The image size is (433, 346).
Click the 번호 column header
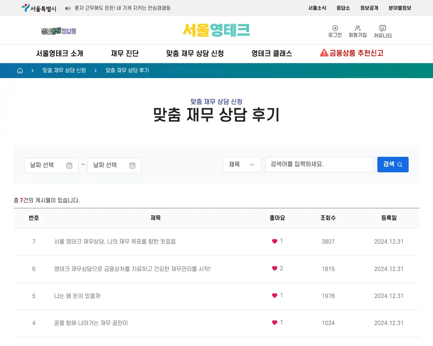[34, 218]
